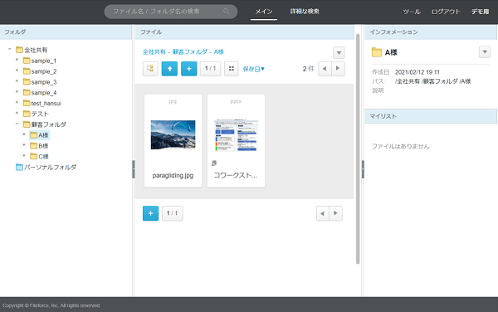
Task: Open dropdown arrow beside breadcrumb path
Action: 339,52
